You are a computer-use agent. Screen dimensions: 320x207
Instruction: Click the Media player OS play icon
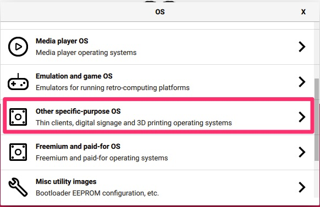[18, 47]
